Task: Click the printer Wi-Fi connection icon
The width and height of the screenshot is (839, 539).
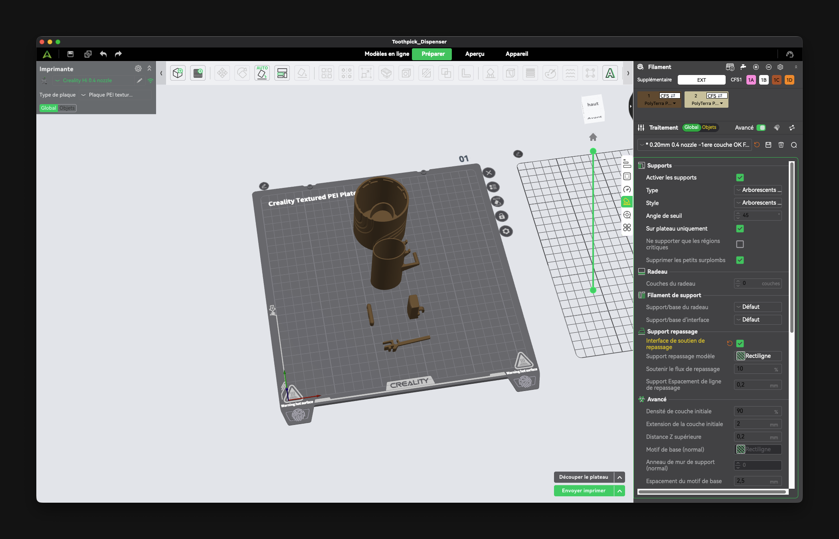Action: pos(150,81)
